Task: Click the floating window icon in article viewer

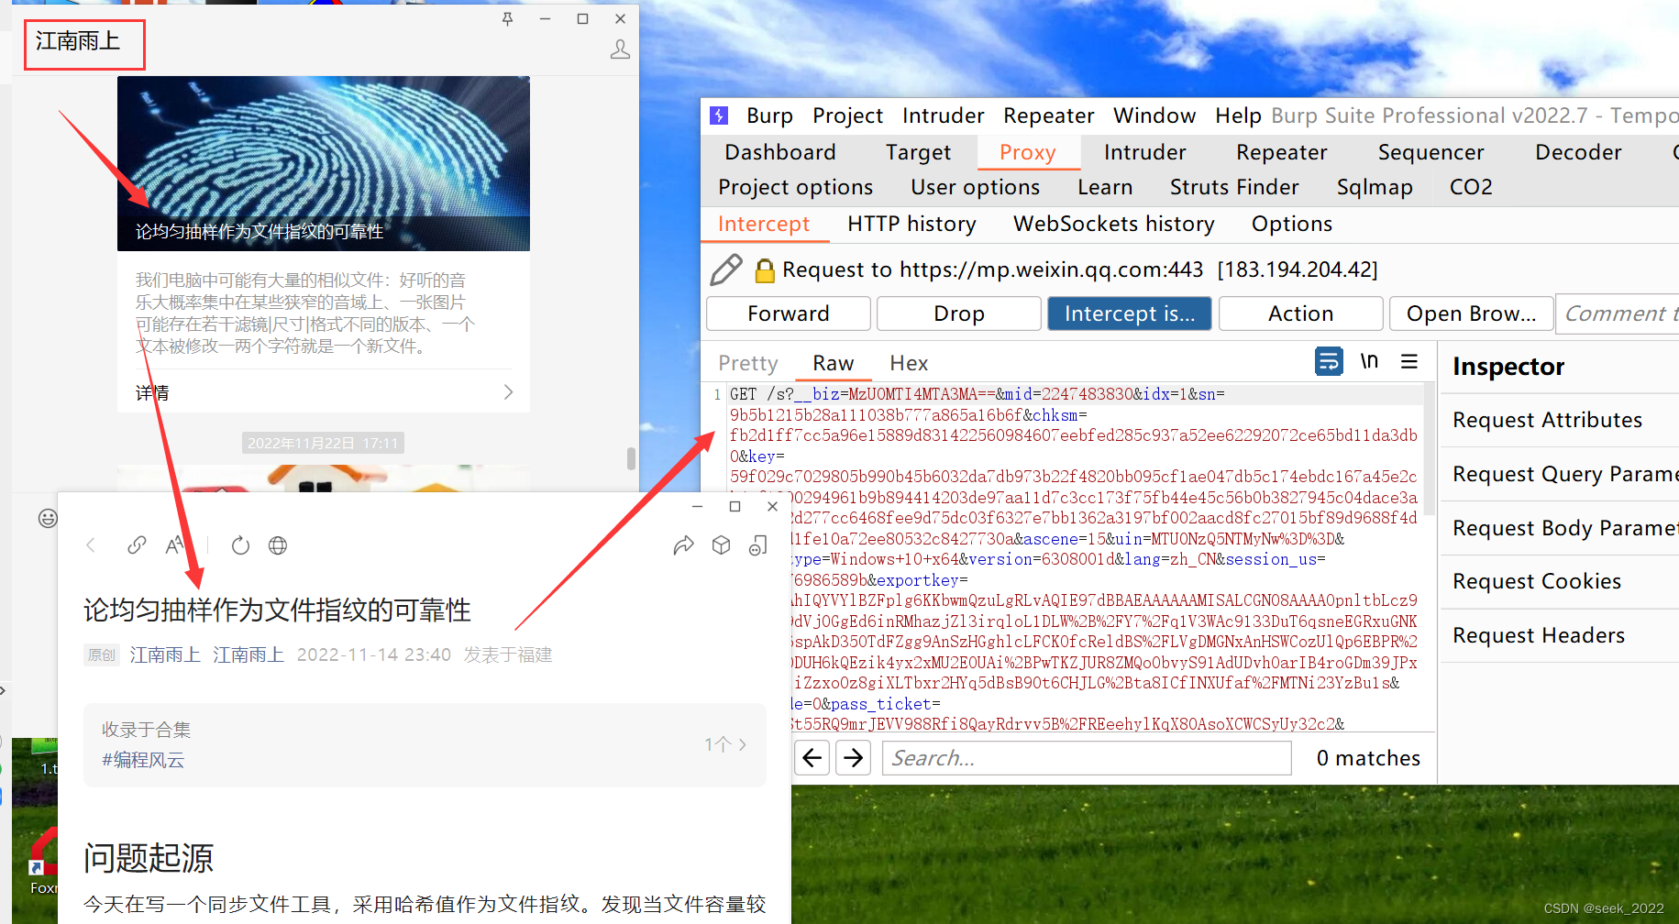Action: tap(758, 545)
